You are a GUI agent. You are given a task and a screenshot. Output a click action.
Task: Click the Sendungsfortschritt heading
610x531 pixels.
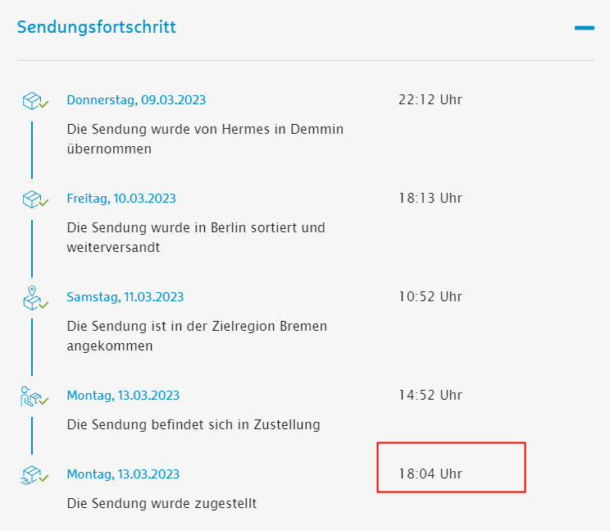click(x=97, y=27)
